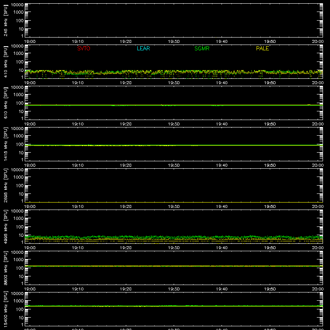Click 19:30 time label of 245 MHz plot
The height and width of the screenshot is (330, 330).
click(x=174, y=42)
